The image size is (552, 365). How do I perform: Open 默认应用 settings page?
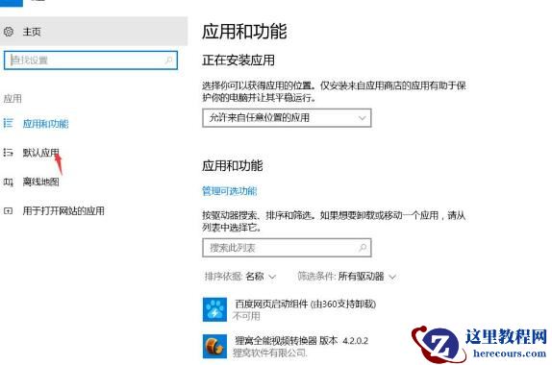click(x=40, y=153)
